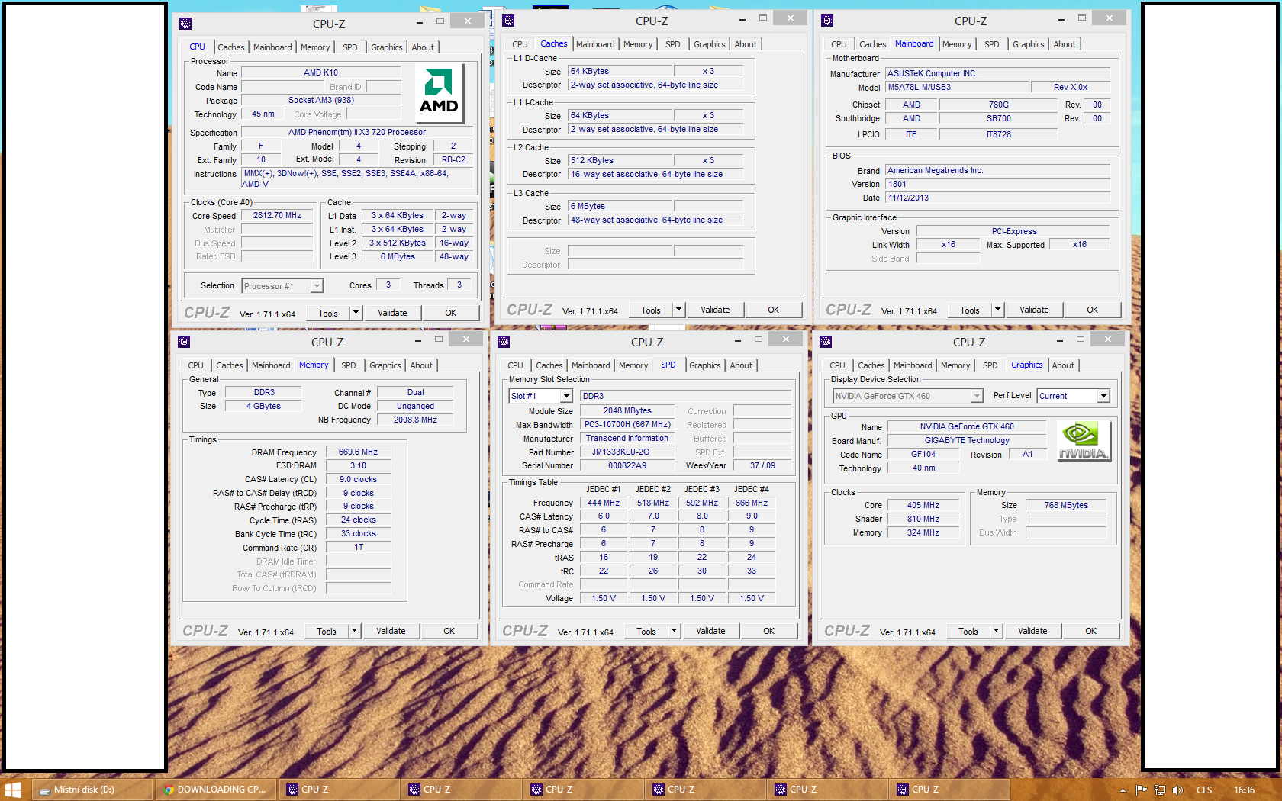1282x801 pixels.
Task: Switch to Caches tab in CPU window
Action: [x=230, y=47]
